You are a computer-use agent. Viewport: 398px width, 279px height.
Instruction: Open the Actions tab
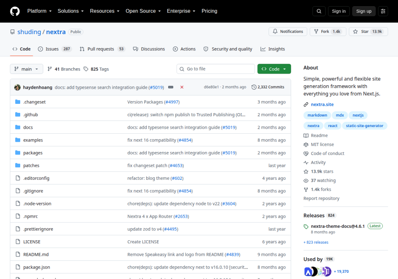point(184,49)
